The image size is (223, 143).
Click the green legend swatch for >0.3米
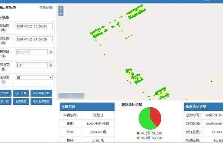coord(138,138)
